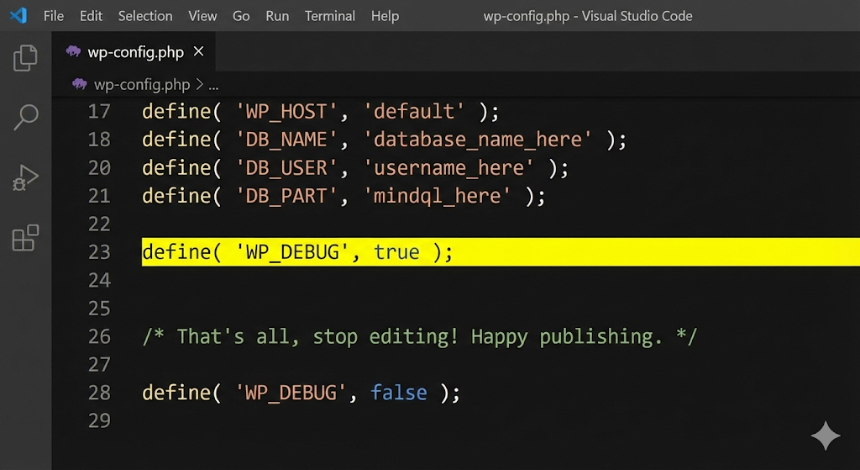The image size is (860, 470).
Task: Click line number 17 in the gutter
Action: (99, 112)
